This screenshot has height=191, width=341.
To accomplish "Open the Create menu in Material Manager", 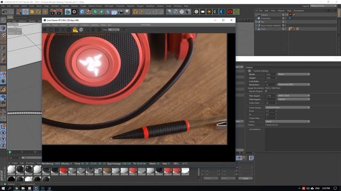I will pos(14,163).
